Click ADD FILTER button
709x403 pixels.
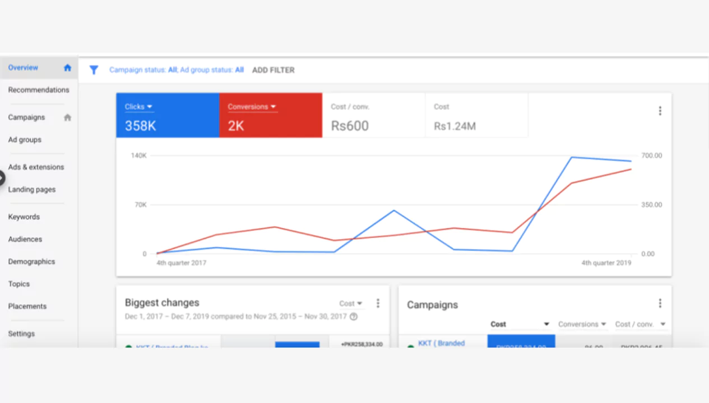click(x=273, y=70)
